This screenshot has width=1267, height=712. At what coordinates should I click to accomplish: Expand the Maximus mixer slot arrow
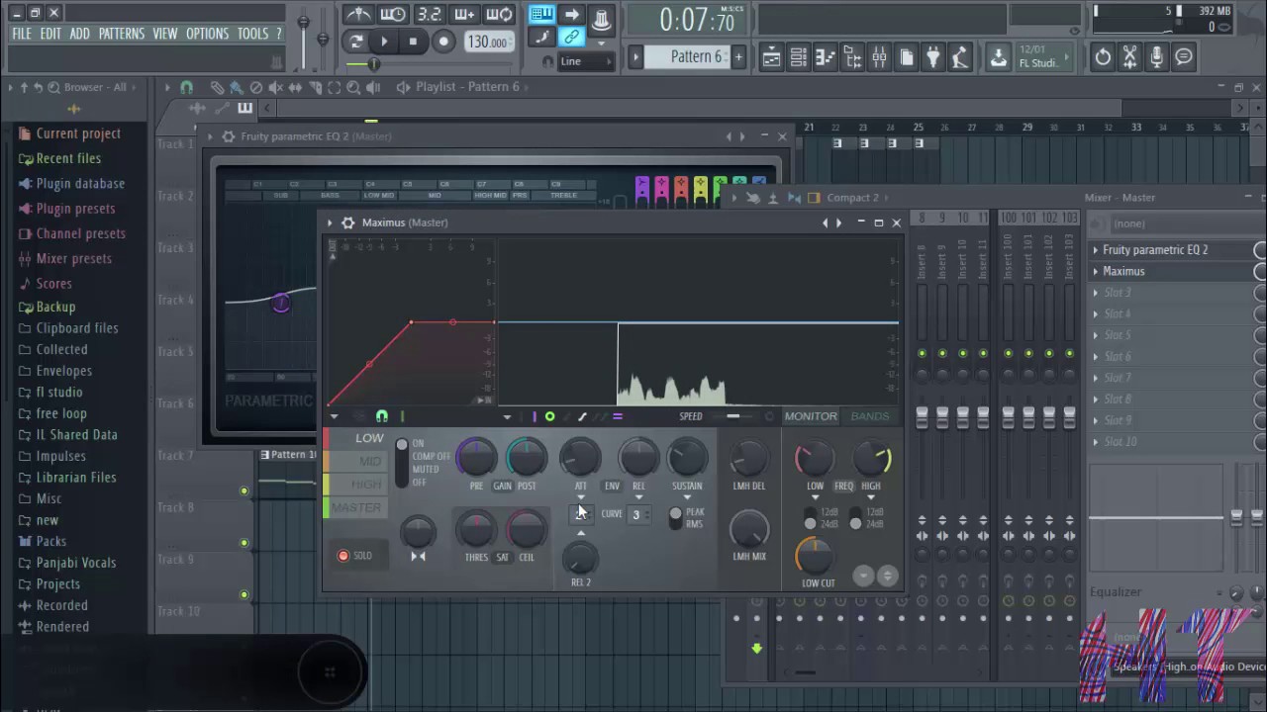[x=1095, y=271]
